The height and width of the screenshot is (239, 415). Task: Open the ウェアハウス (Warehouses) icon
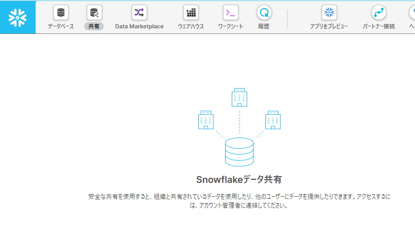(x=191, y=12)
